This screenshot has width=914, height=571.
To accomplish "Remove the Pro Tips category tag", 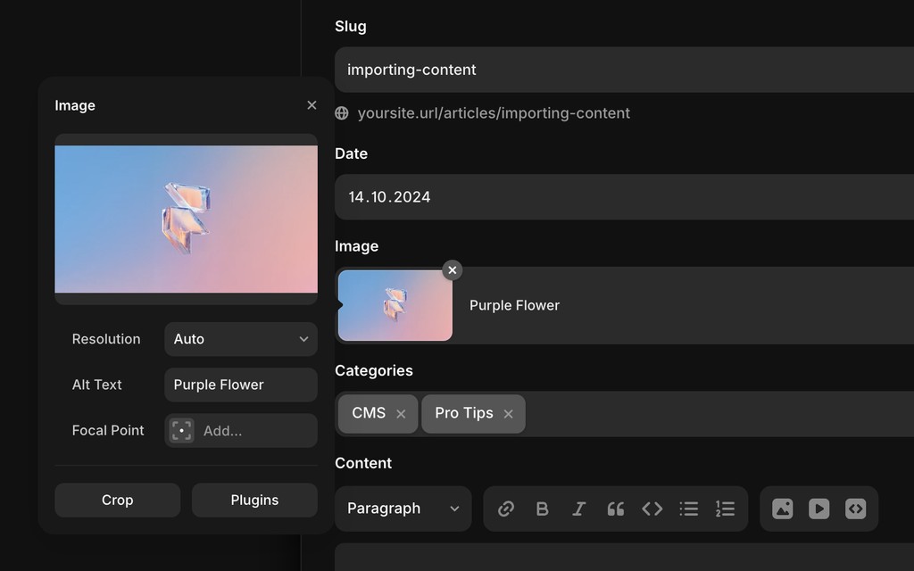I will pos(508,413).
